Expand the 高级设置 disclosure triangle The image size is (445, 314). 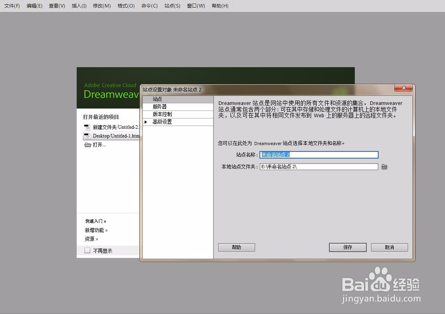coord(146,122)
